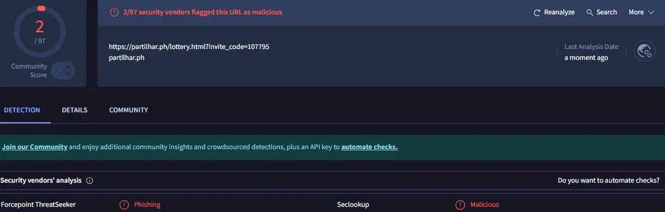Open the Search option

[602, 12]
